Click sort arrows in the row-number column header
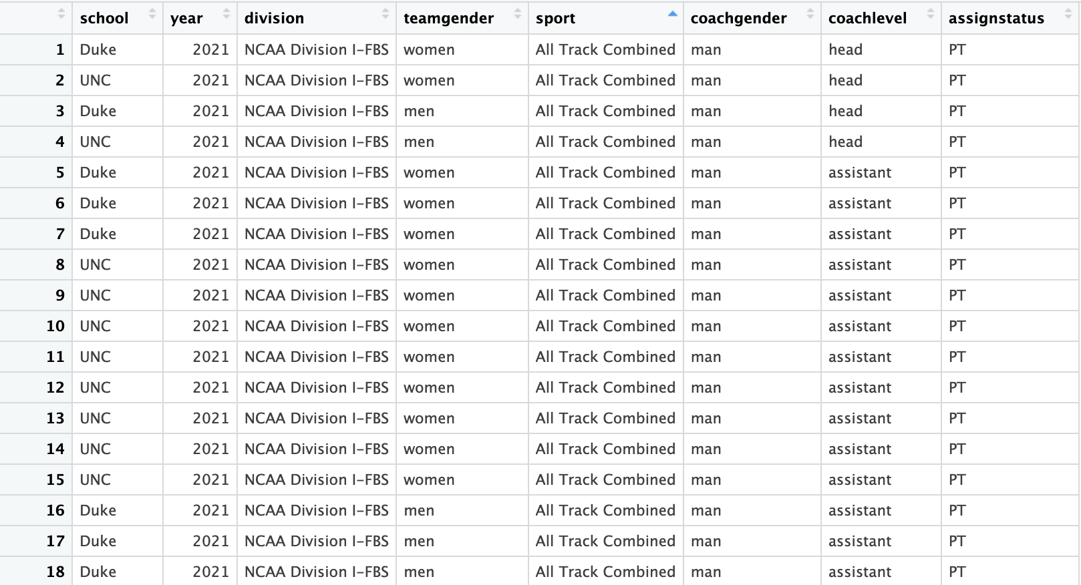 tap(61, 14)
